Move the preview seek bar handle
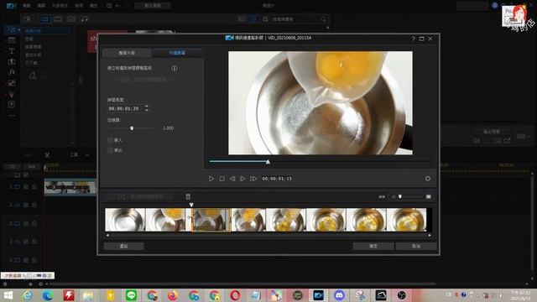Viewport: 537px width, 302px height. coord(268,161)
